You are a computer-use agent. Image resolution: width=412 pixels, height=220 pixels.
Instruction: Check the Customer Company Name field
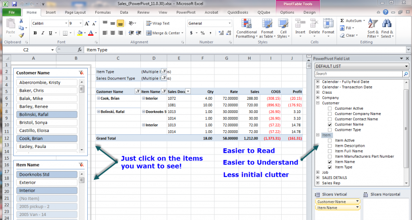330,114
